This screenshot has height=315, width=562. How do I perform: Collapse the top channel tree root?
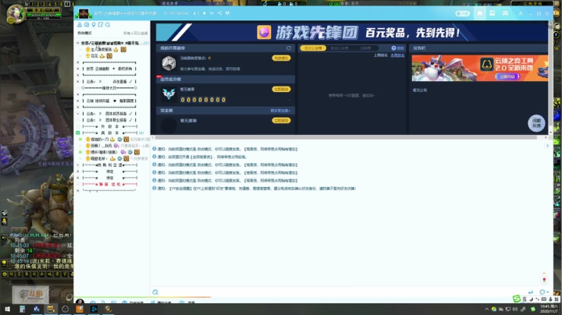(78, 43)
